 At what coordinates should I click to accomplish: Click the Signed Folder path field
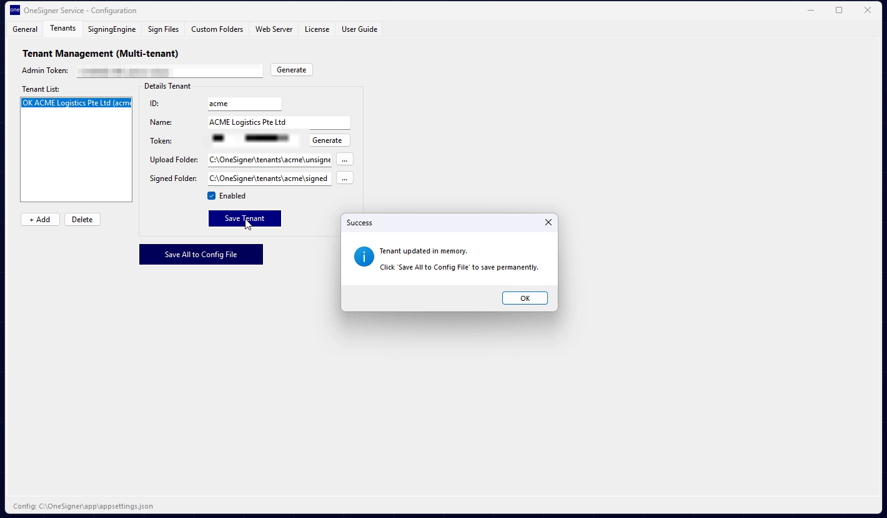(270, 178)
